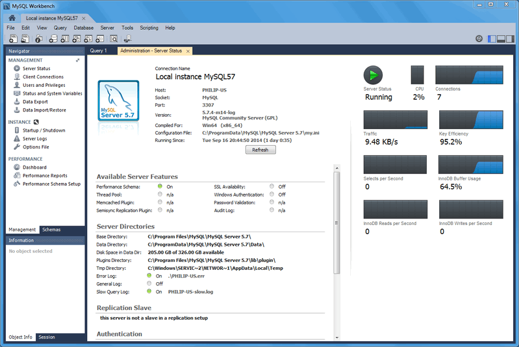Open the performance Dashboard
The width and height of the screenshot is (519, 347).
34,167
